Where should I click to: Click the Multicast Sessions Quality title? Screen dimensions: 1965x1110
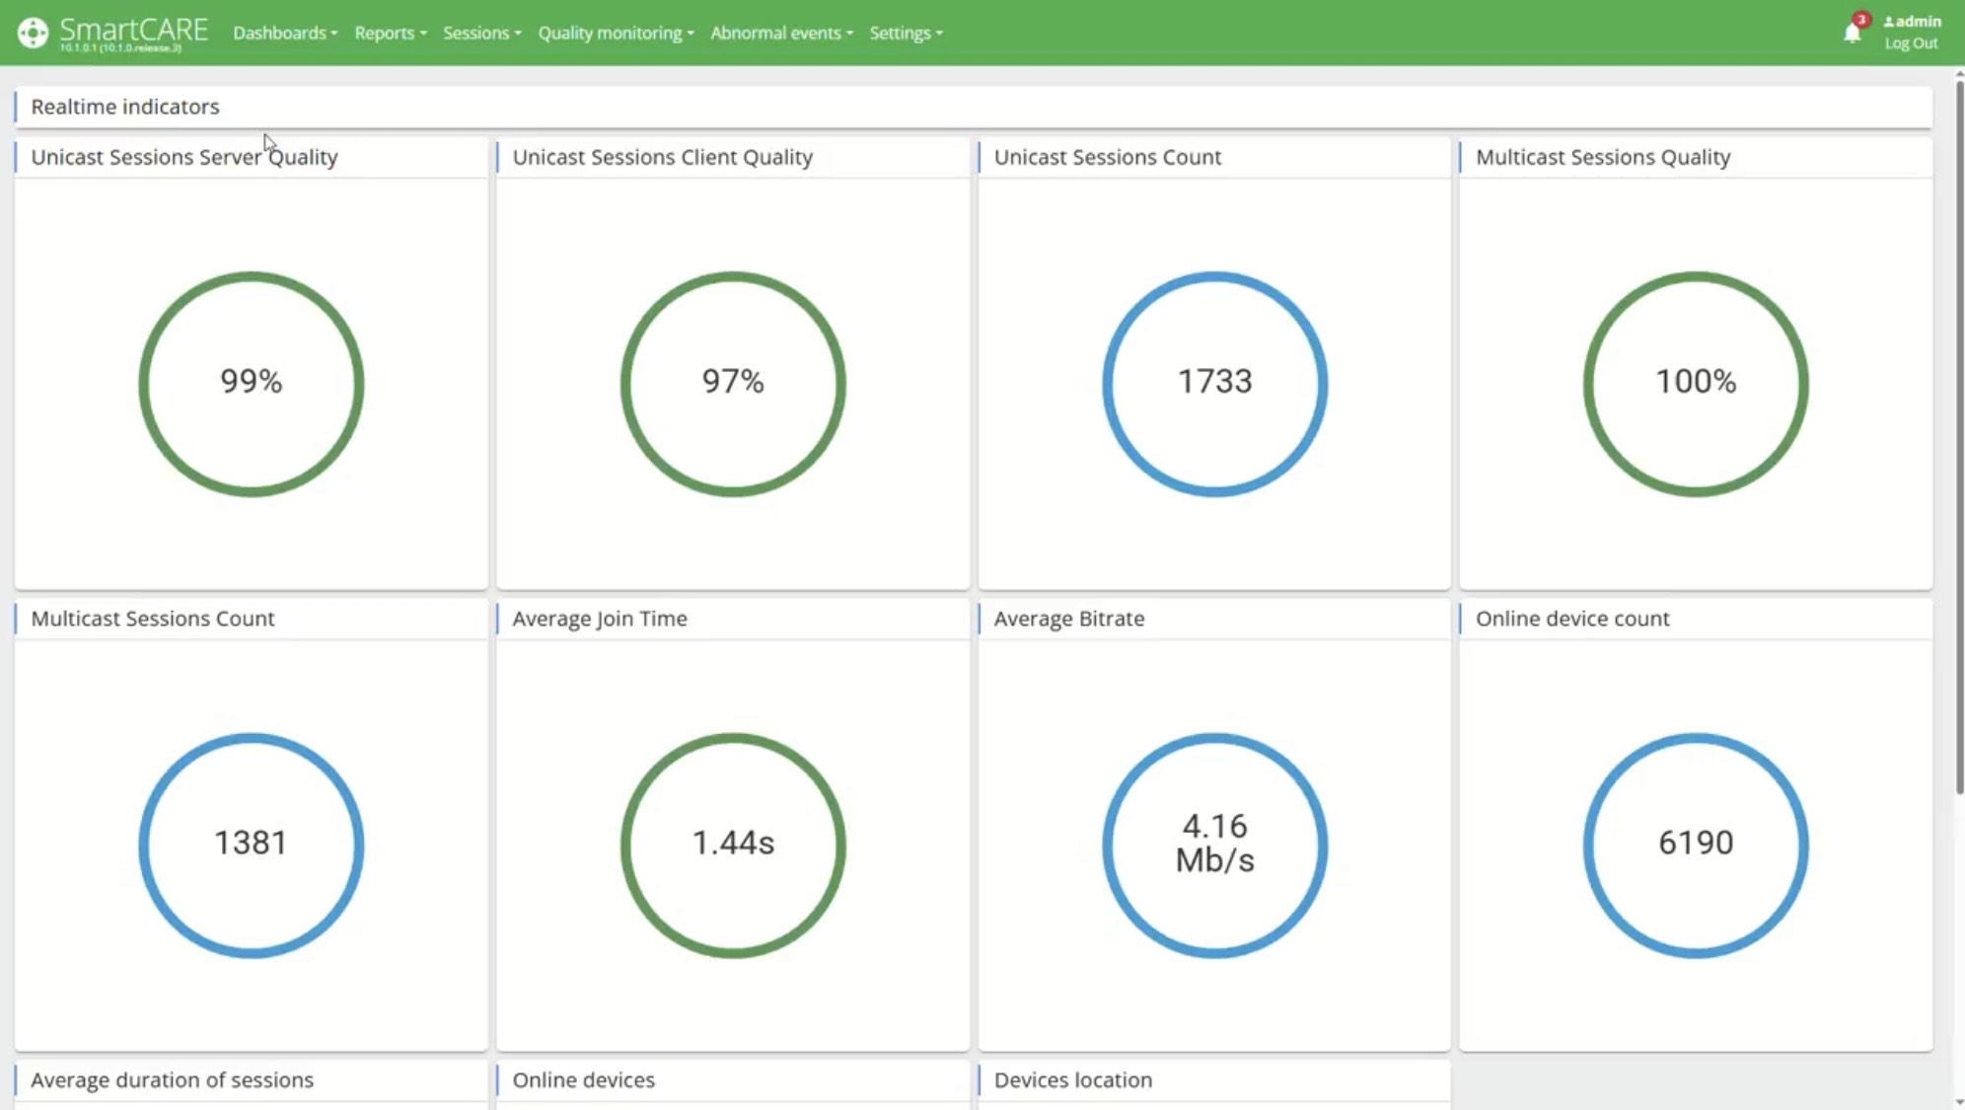[x=1603, y=157]
